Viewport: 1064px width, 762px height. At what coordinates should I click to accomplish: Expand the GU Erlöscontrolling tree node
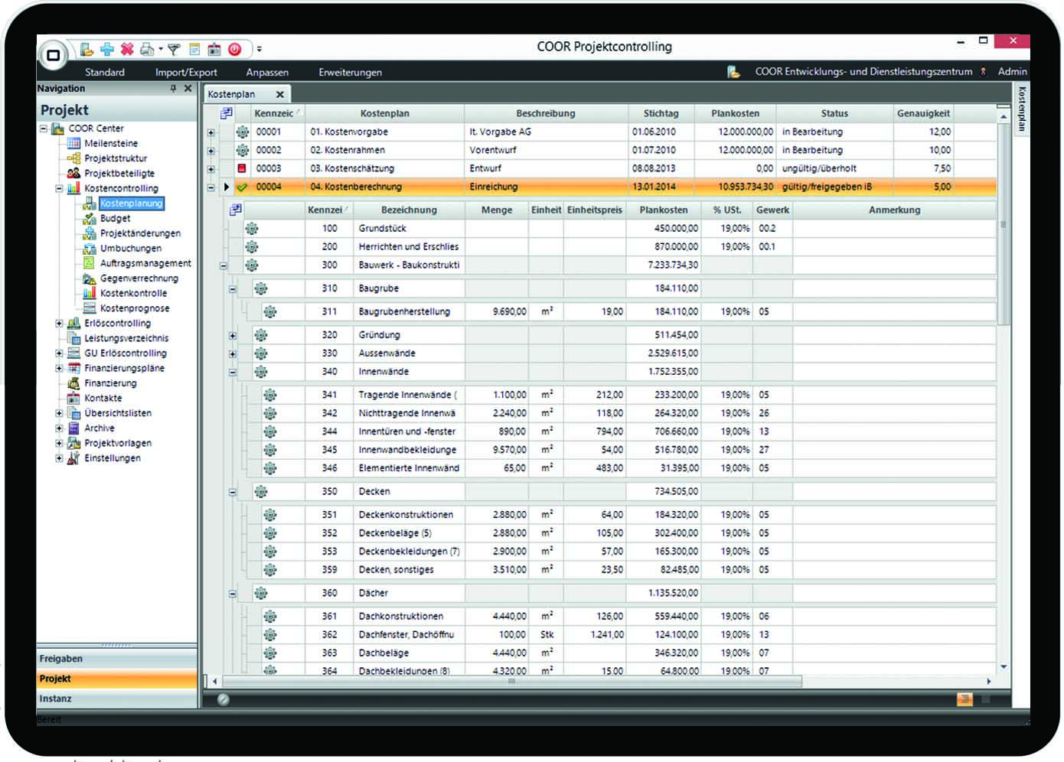[59, 353]
